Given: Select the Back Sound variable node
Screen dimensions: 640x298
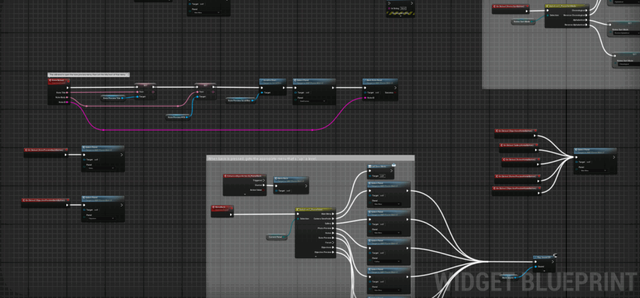Looking at the screenshot, I should pyautogui.click(x=509, y=276).
